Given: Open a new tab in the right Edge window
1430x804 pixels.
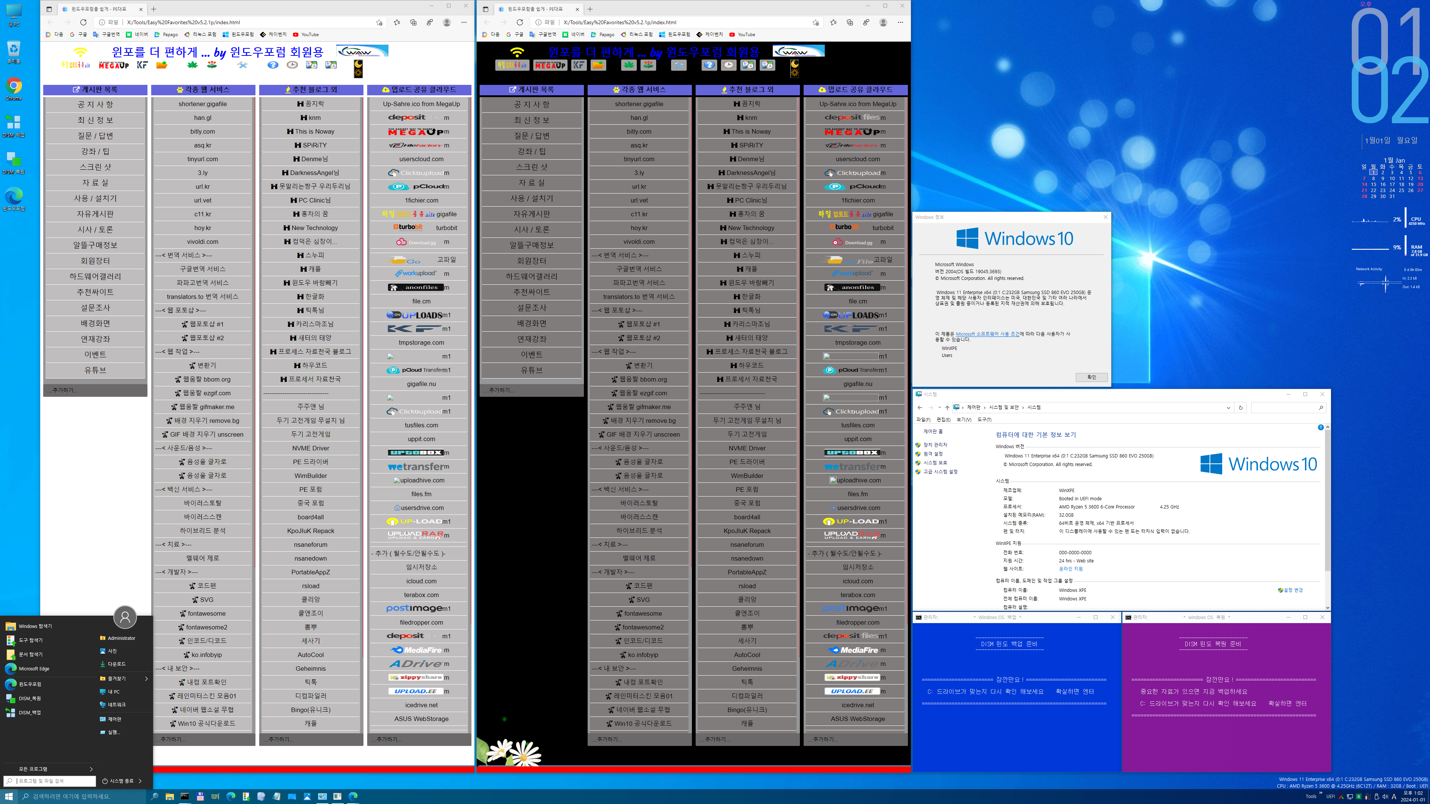Looking at the screenshot, I should click(x=590, y=9).
